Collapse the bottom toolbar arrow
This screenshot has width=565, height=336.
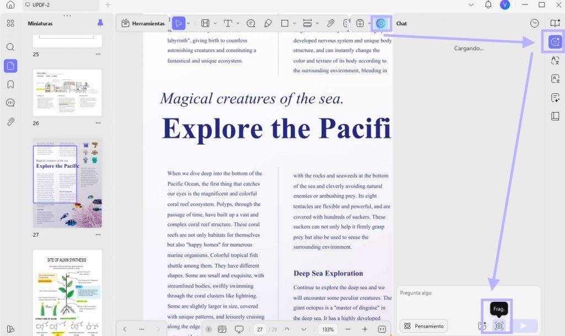click(x=208, y=329)
